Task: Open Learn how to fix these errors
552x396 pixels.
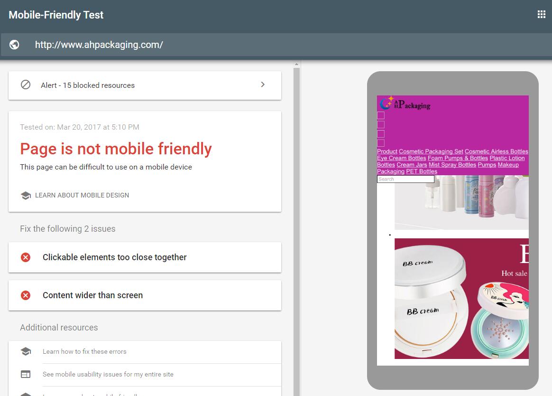Action: [x=84, y=351]
